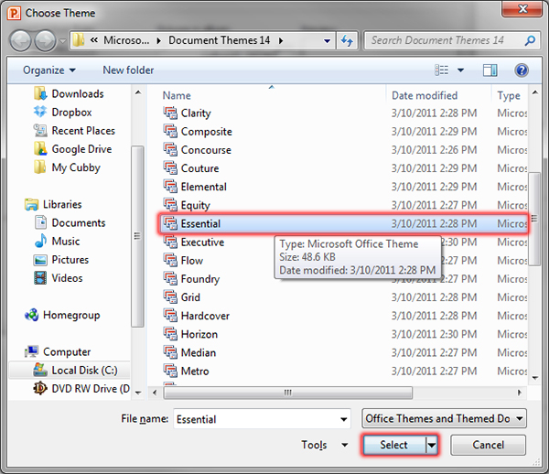Open the DVD RW Drive

pyautogui.click(x=81, y=389)
